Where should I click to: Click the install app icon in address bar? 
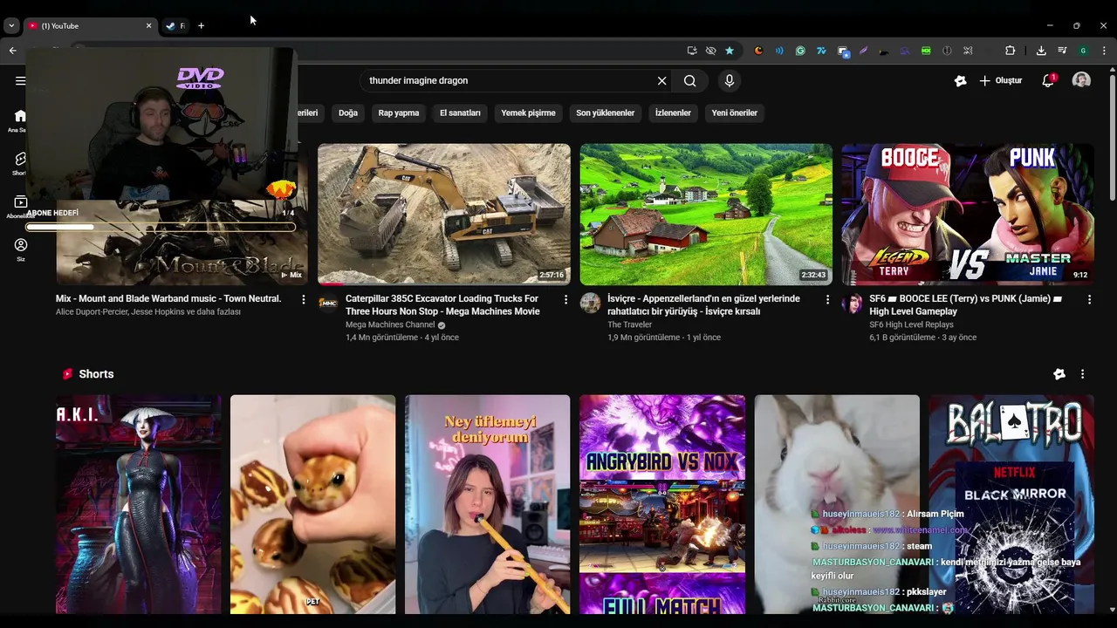click(x=692, y=51)
